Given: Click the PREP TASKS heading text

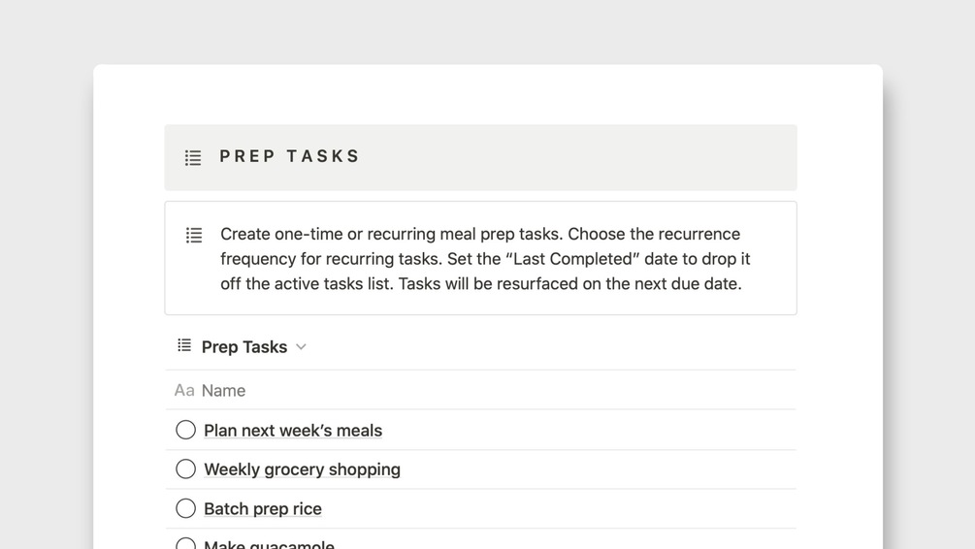Looking at the screenshot, I should 289,156.
